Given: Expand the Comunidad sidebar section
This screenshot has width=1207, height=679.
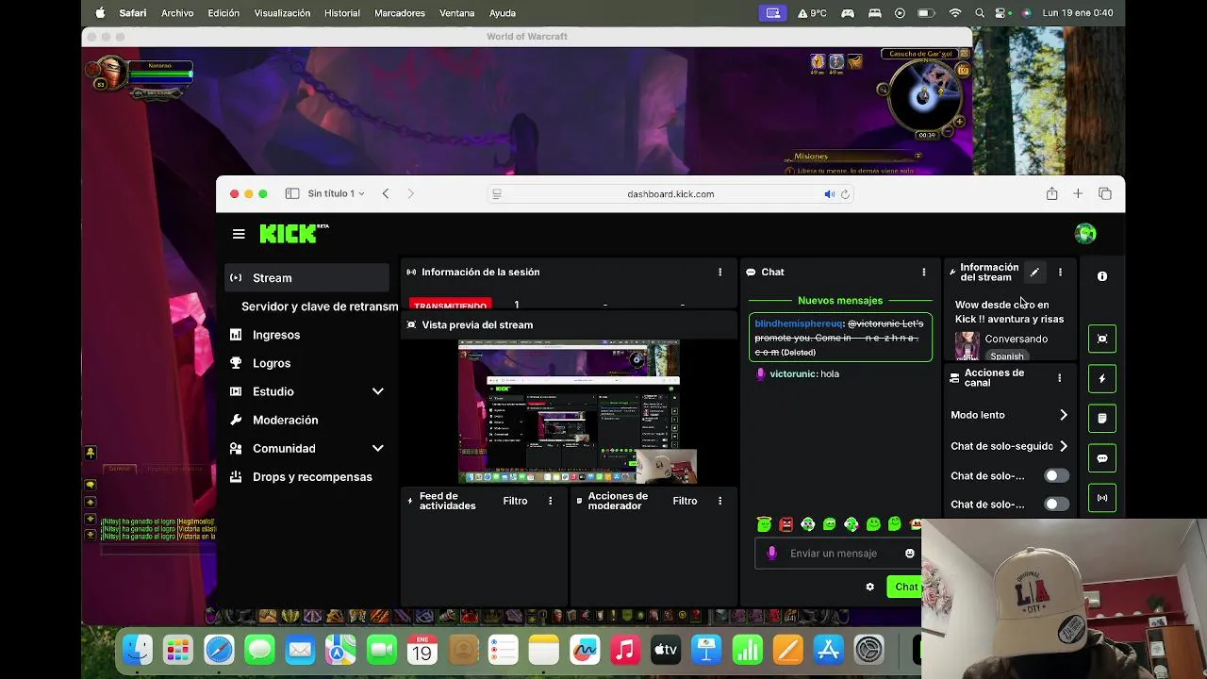Looking at the screenshot, I should [377, 448].
